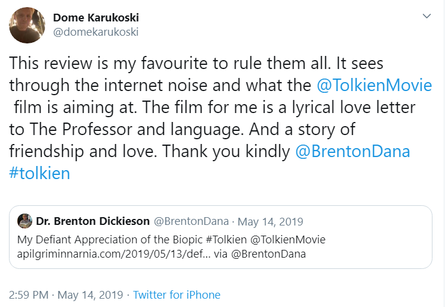Click @BrentonDana handle in the quoted tweet header
The height and width of the screenshot is (307, 445).
coord(191,221)
